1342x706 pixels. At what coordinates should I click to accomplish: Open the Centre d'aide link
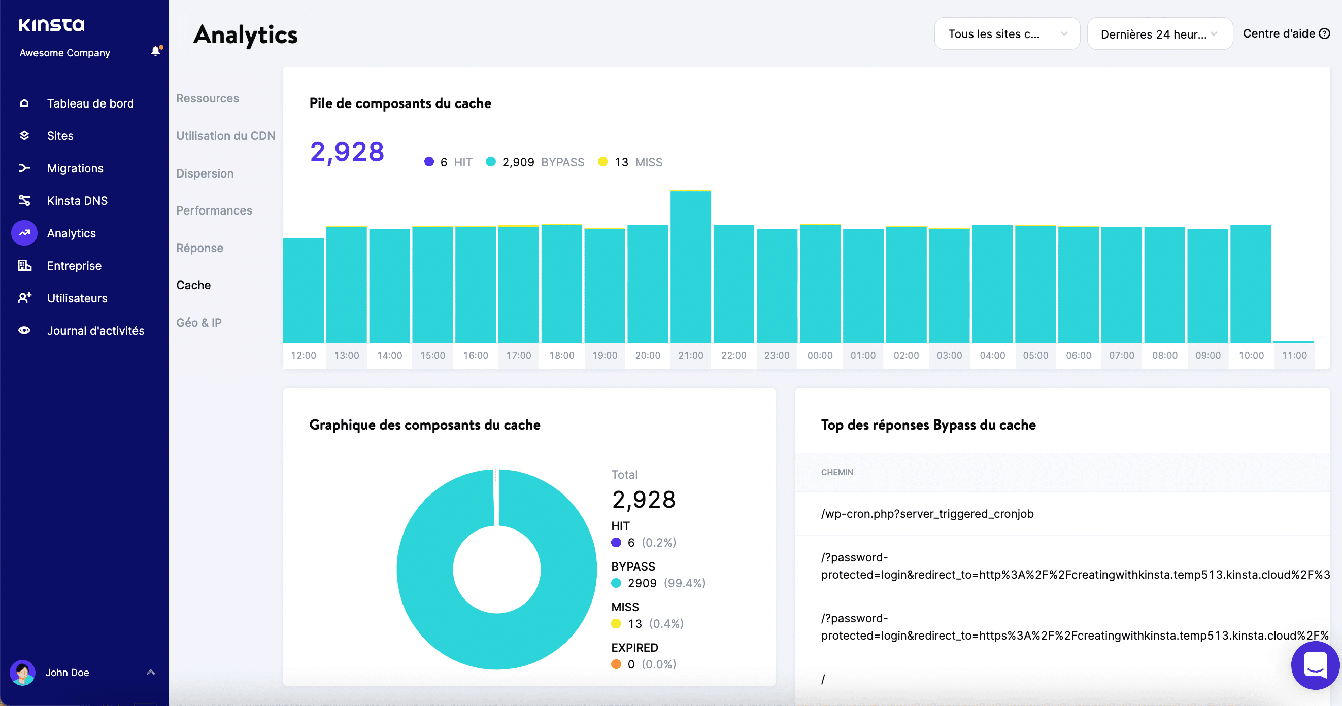(x=1285, y=34)
